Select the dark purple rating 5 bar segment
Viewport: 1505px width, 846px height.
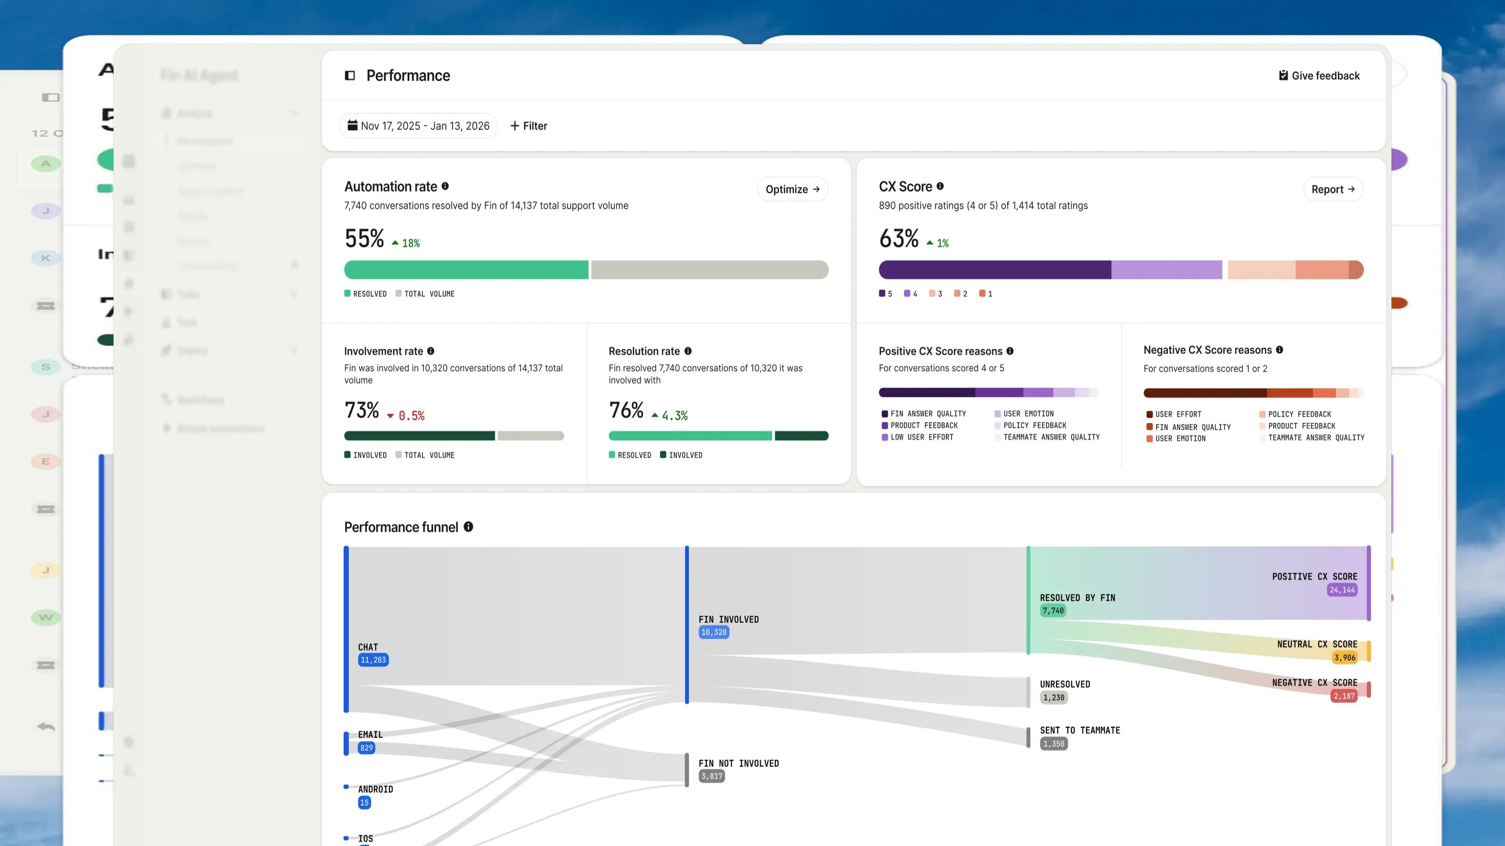(995, 270)
